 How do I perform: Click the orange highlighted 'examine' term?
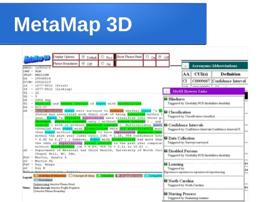coord(116,110)
